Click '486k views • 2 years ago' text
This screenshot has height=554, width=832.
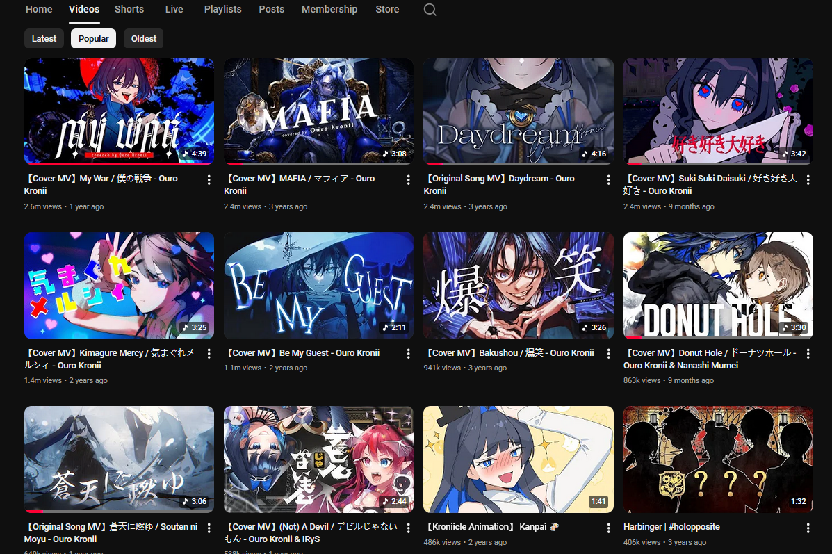click(465, 542)
